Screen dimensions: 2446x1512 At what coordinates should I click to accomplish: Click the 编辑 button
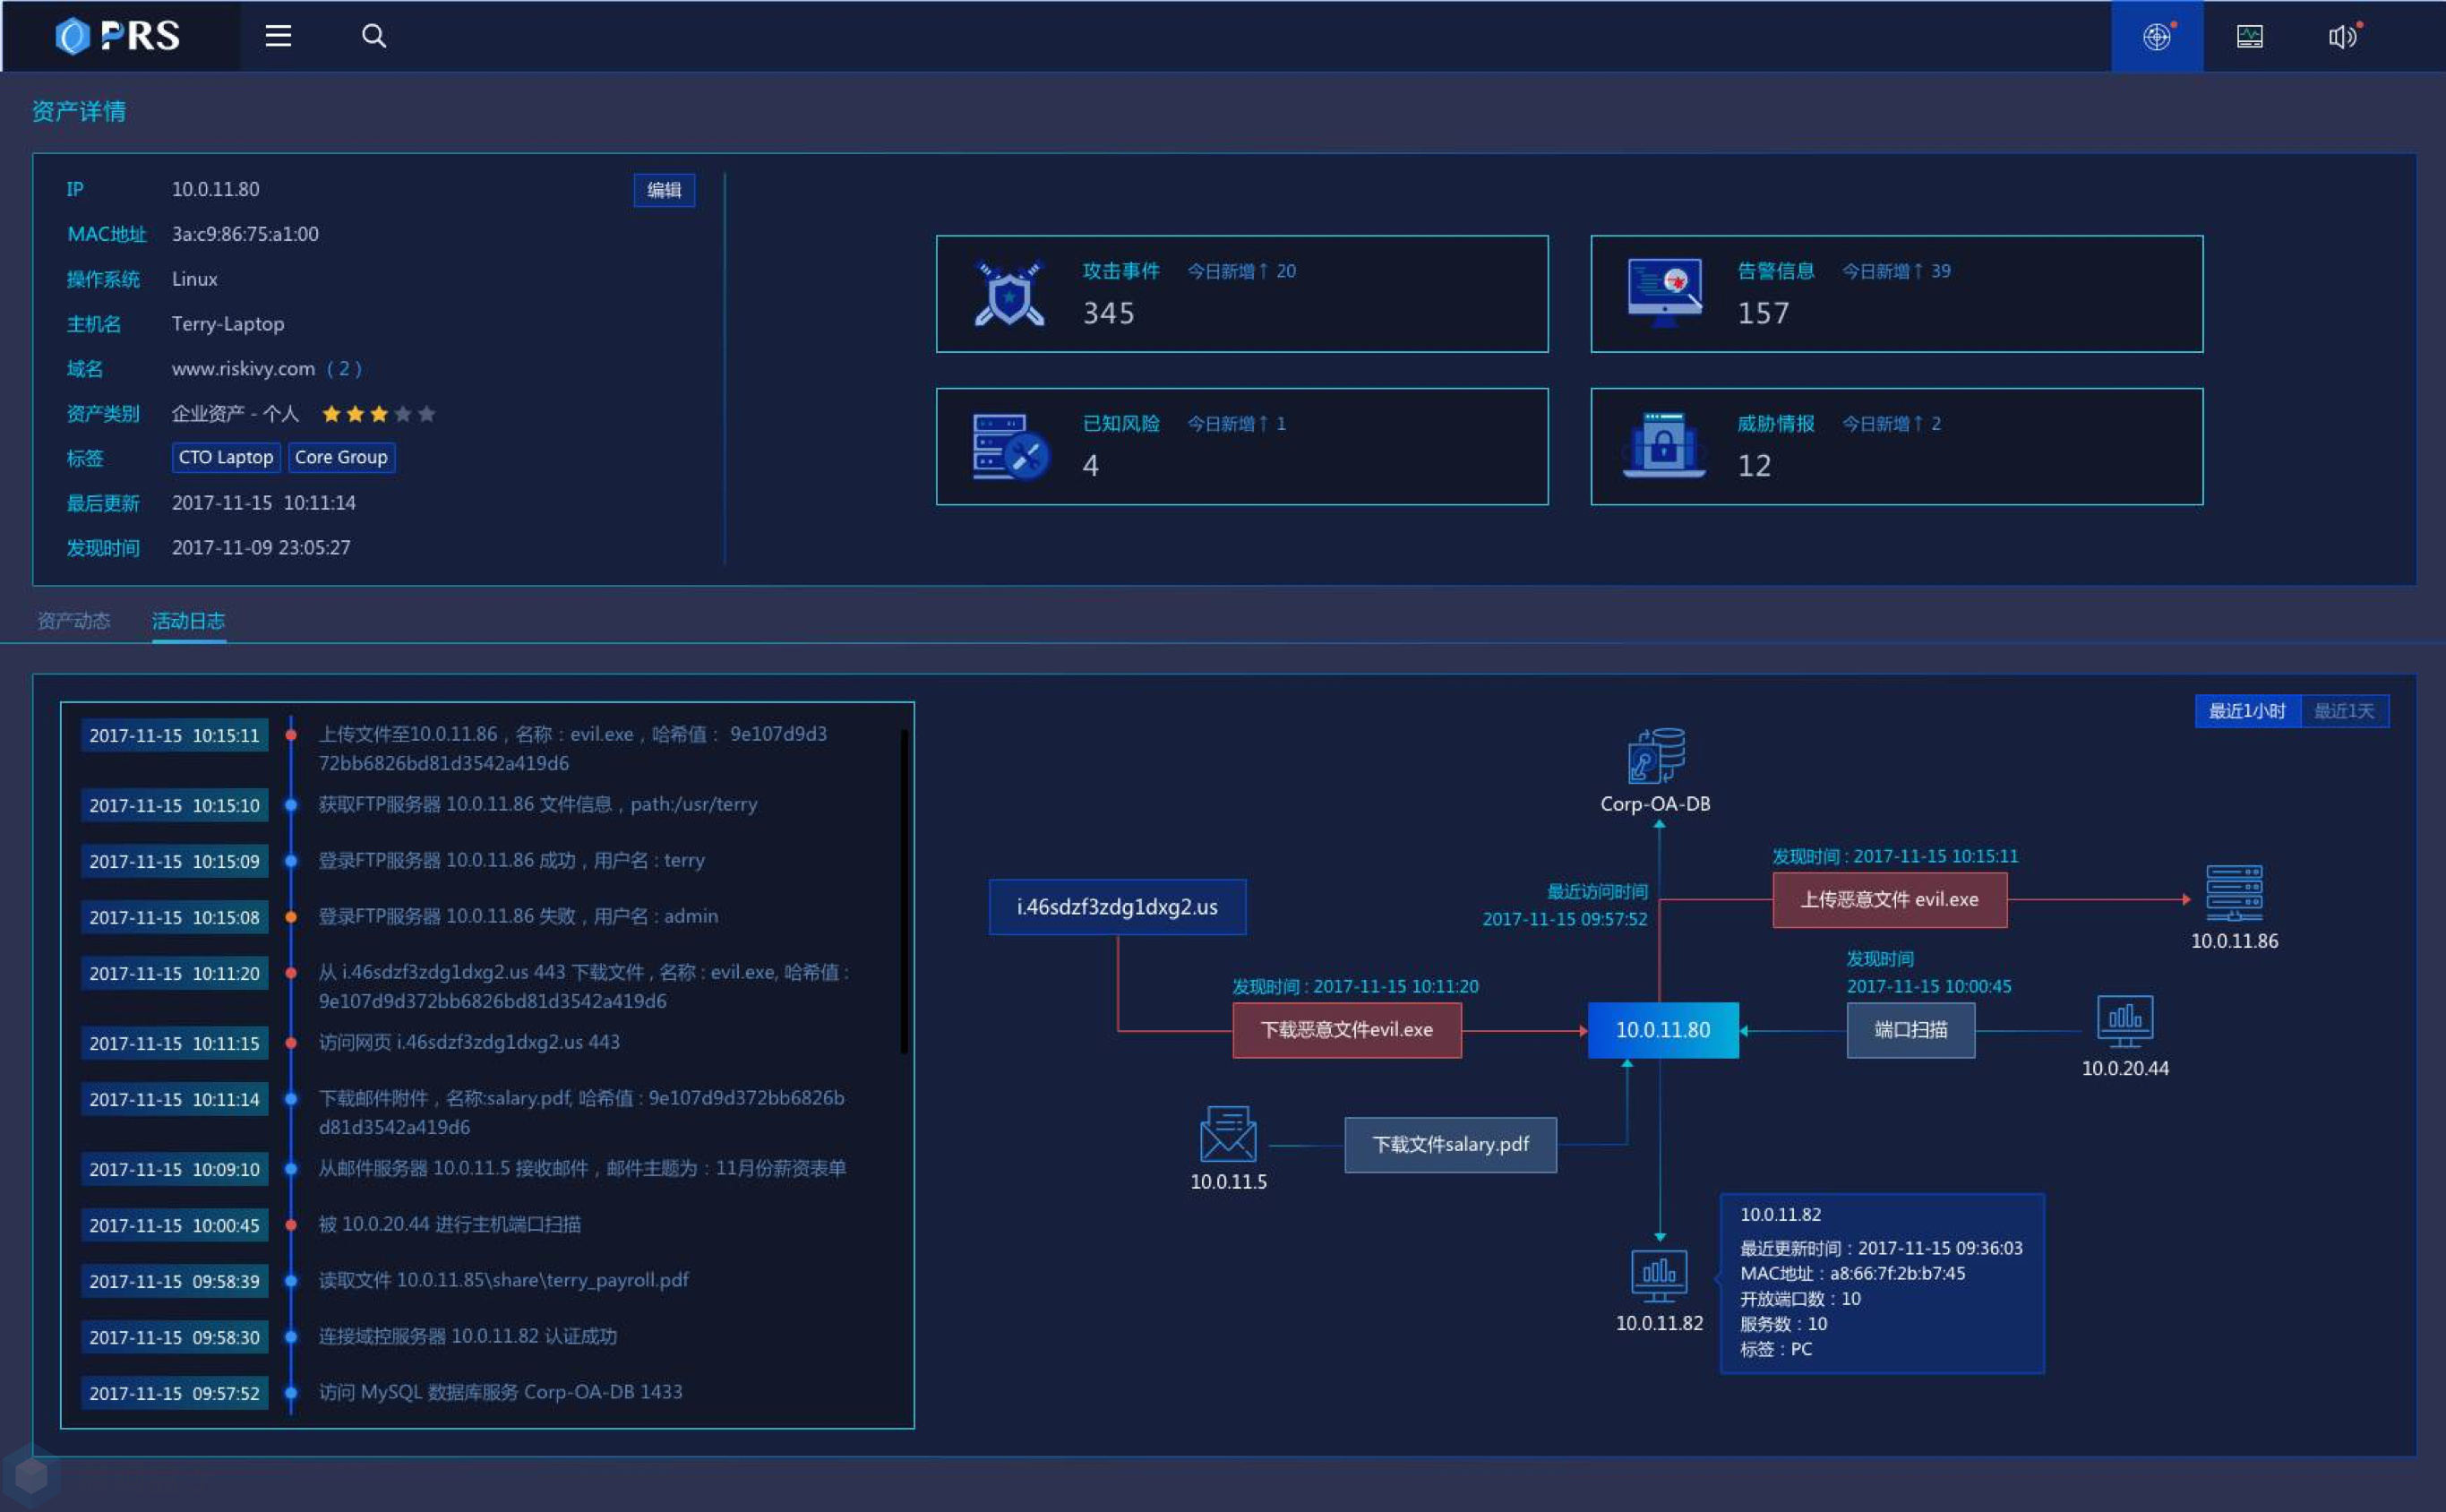(x=664, y=190)
